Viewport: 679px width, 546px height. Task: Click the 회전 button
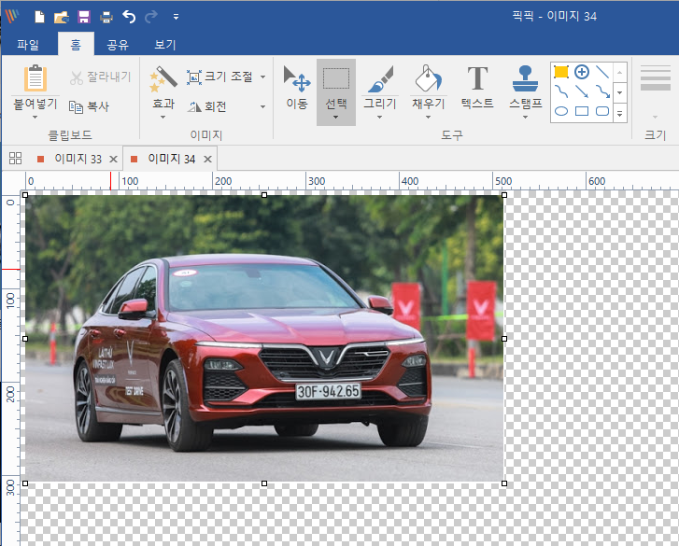(x=207, y=106)
